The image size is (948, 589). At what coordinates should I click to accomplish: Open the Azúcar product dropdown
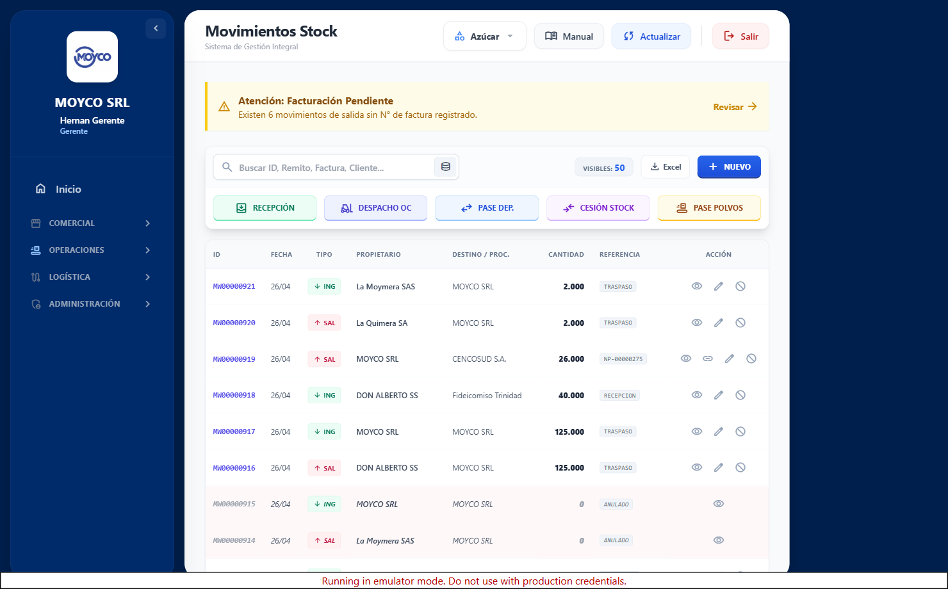[485, 36]
